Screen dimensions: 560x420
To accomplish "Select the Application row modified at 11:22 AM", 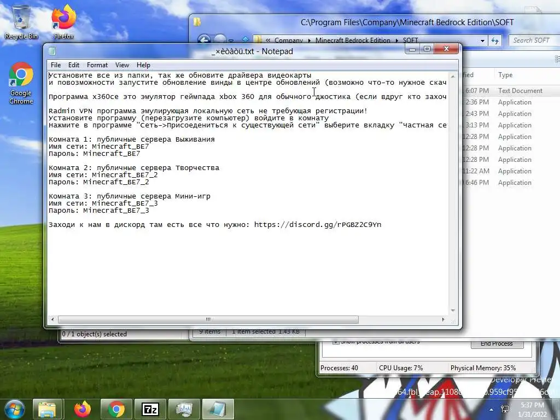I will 511,171.
